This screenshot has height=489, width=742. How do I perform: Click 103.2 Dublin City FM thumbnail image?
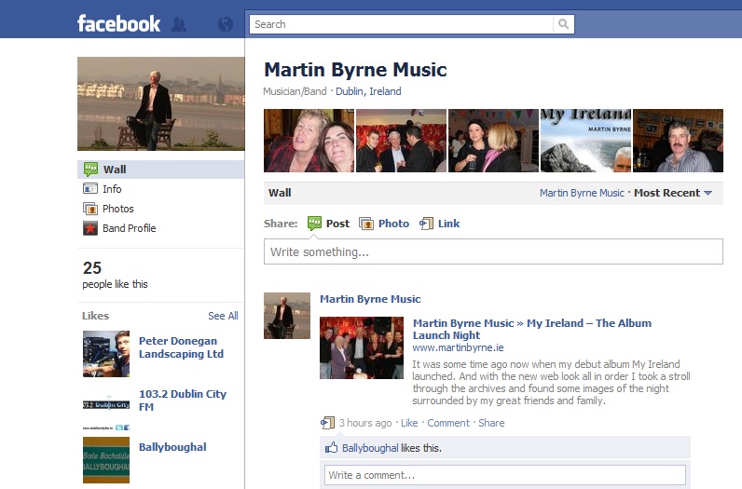pos(106,407)
